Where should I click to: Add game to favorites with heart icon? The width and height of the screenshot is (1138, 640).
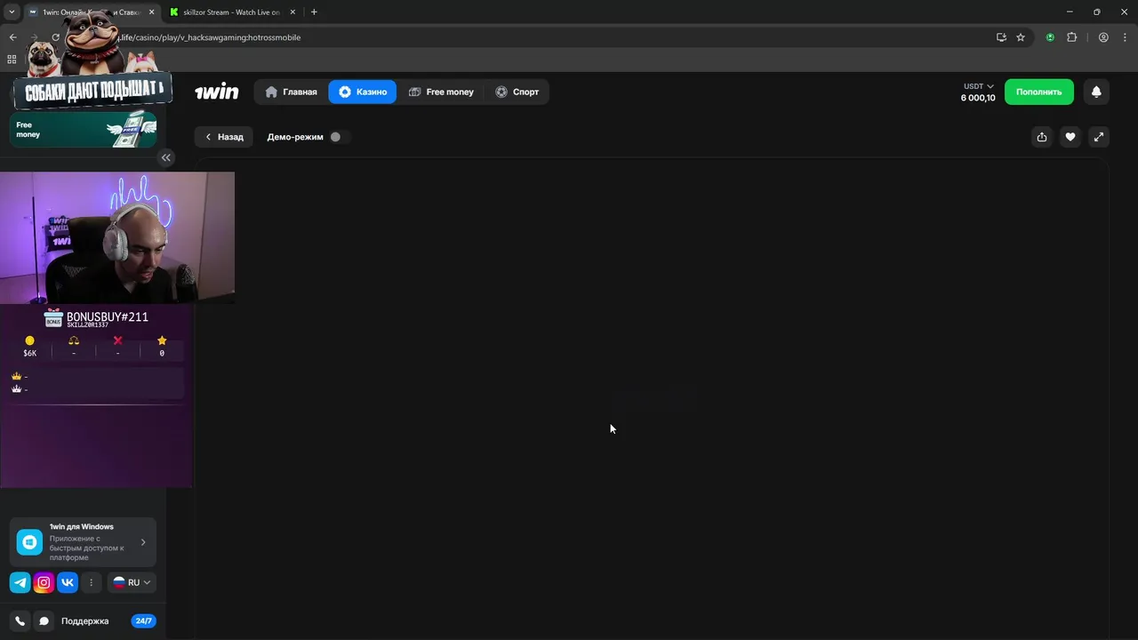(1070, 137)
